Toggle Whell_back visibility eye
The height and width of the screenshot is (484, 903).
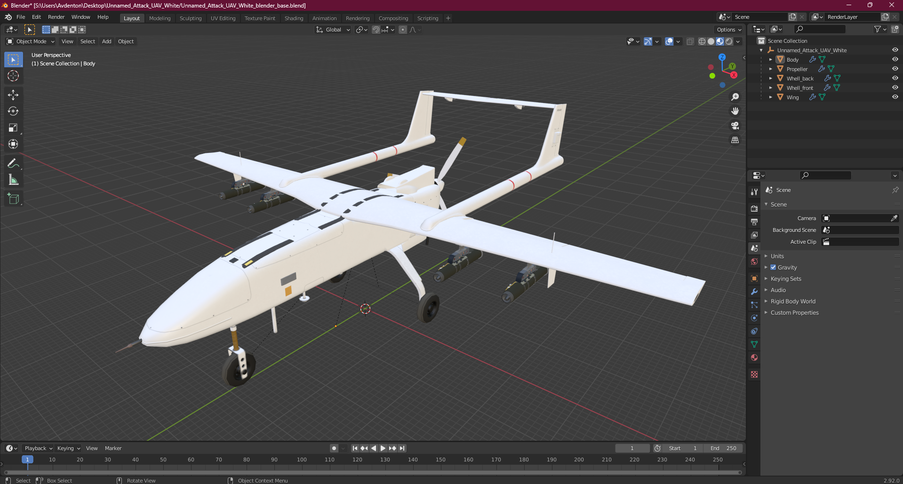click(x=895, y=78)
